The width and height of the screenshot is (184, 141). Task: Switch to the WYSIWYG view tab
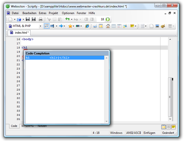(27, 126)
